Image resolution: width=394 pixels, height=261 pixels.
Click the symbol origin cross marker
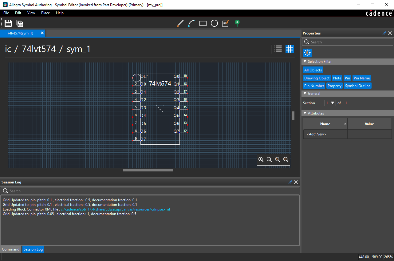click(160, 109)
